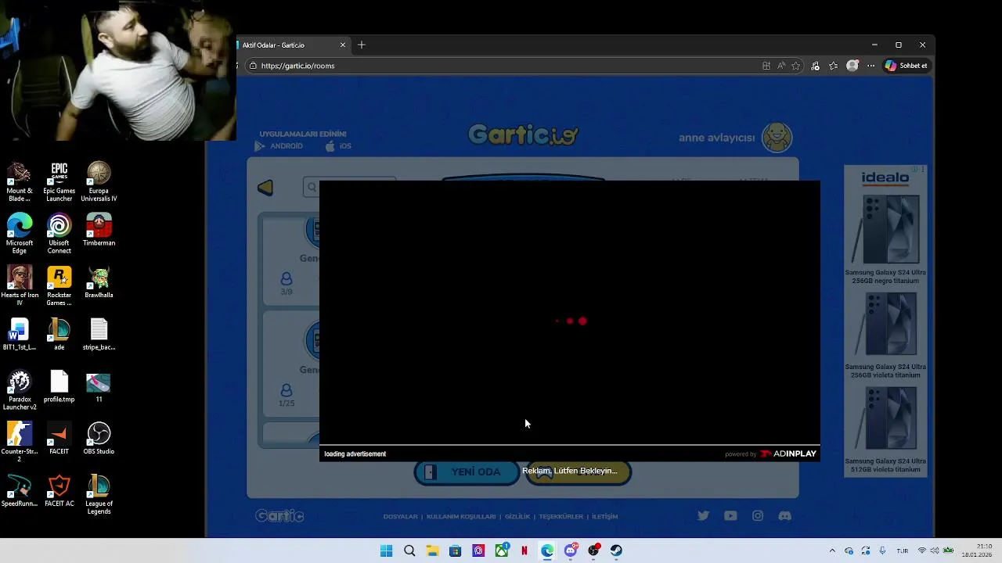The width and height of the screenshot is (1002, 563).
Task: Click the Sohbet et Copilot button
Action: point(906,66)
